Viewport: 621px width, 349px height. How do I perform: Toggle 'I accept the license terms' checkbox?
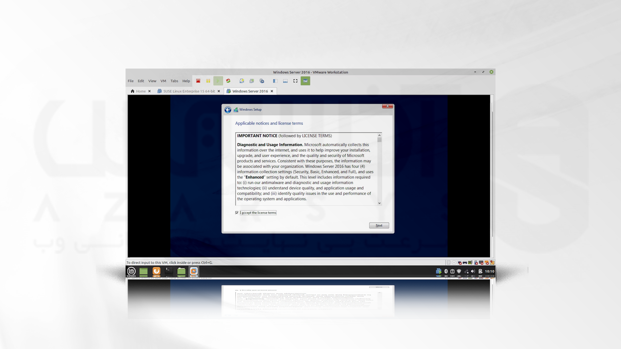tap(236, 213)
